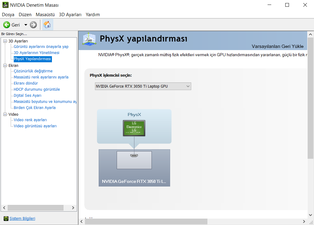Click the HDMI connector icon in diagram

134,155
